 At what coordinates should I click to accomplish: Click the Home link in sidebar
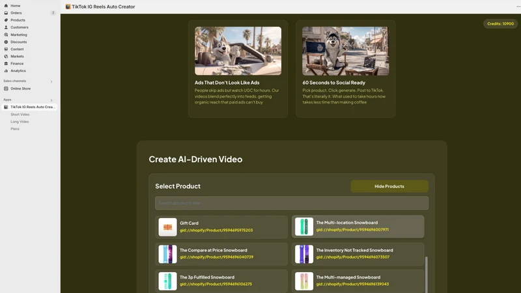15,6
